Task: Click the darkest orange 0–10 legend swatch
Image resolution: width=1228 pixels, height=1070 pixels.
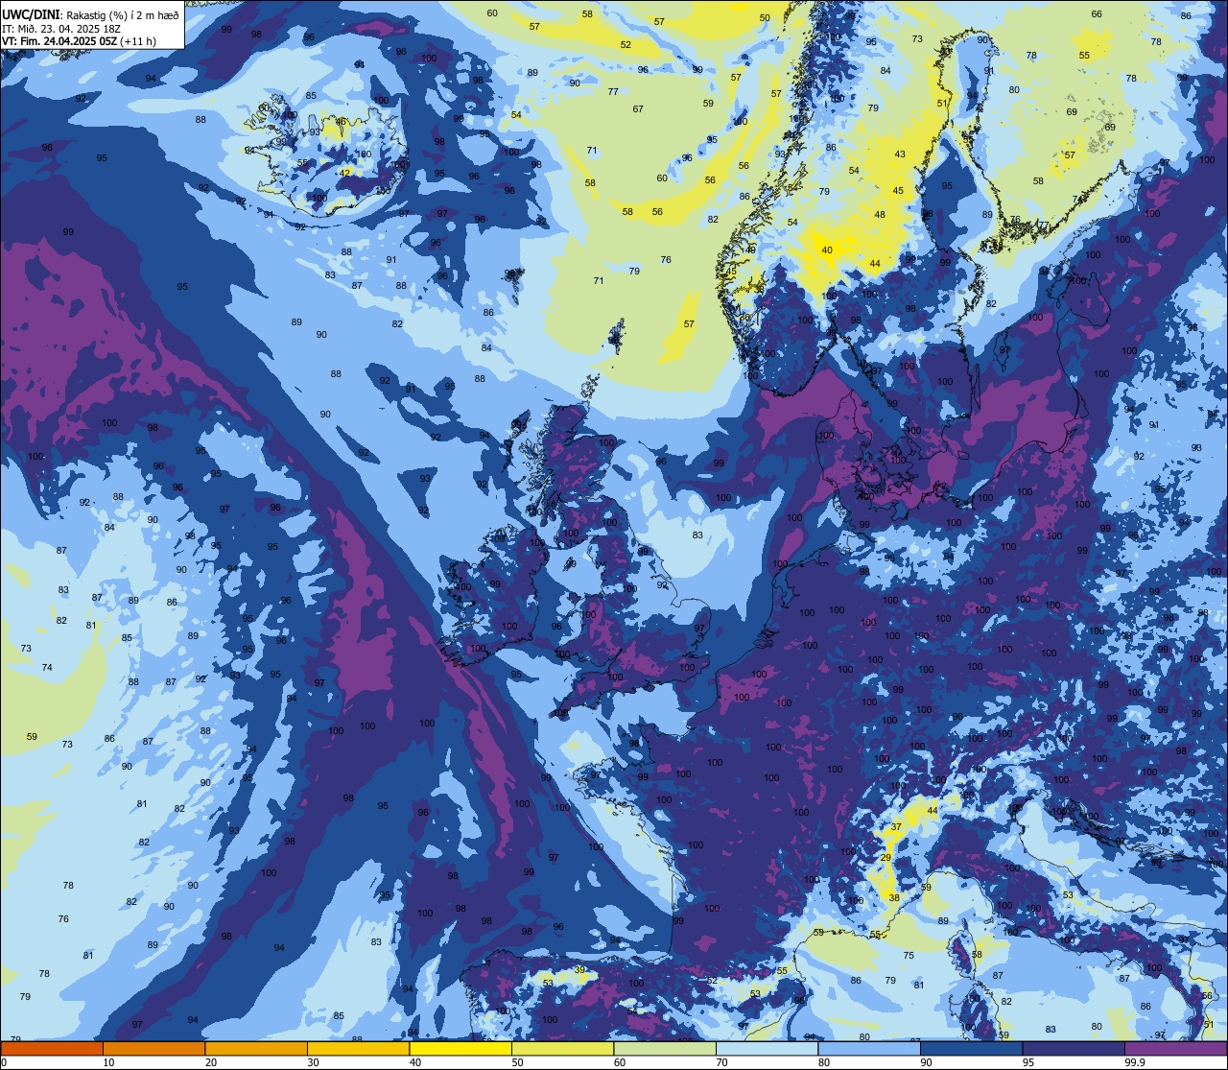Action: pyautogui.click(x=52, y=1048)
